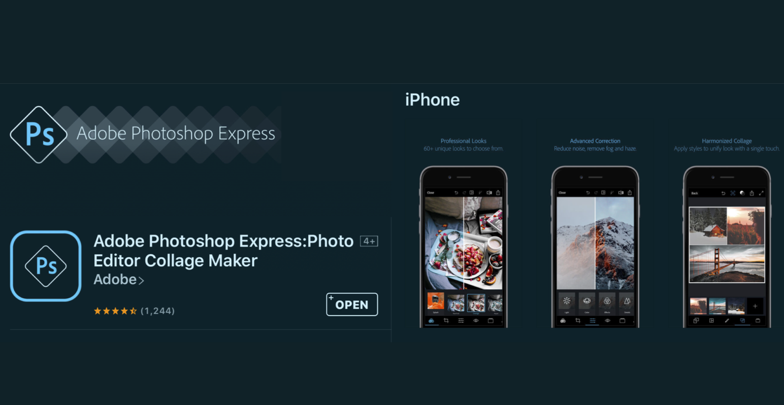Select the Professional Looks screenshot thumbnail

(x=464, y=233)
